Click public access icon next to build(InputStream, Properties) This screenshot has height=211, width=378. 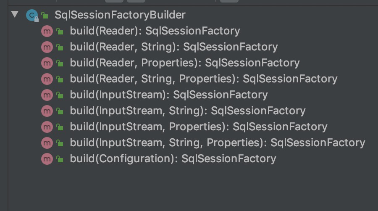click(60, 127)
